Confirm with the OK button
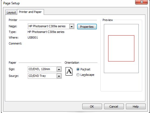The image size is (150, 113). pos(92,107)
